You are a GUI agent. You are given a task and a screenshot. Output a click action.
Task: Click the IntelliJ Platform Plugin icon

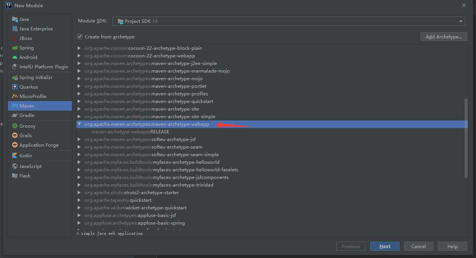tap(15, 67)
